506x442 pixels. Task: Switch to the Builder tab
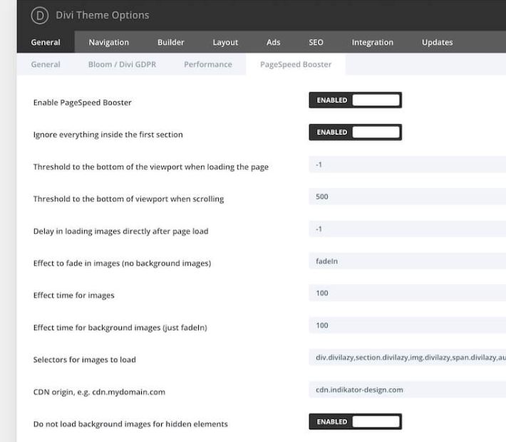(171, 42)
